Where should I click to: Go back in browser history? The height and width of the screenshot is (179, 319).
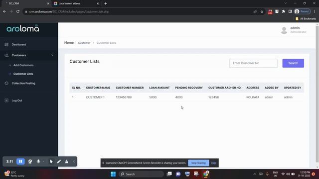click(4, 11)
